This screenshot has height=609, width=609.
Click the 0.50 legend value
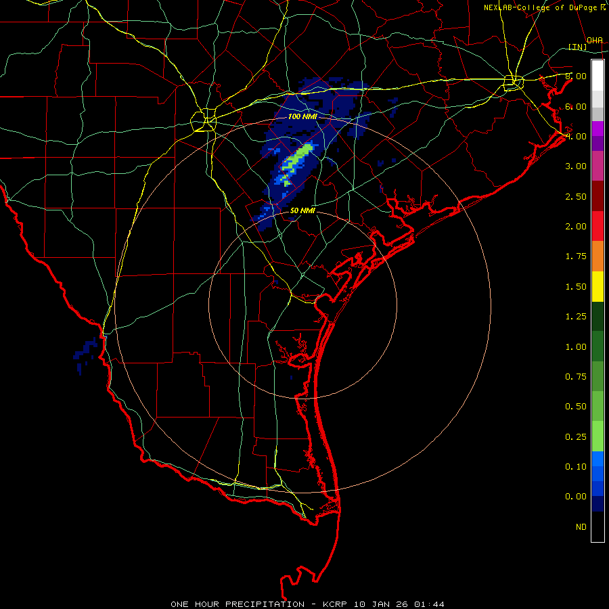tap(576, 407)
